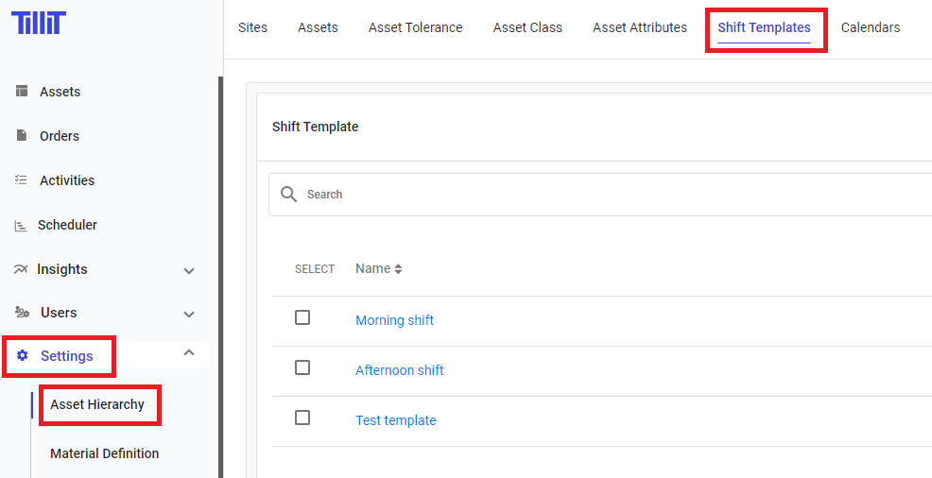Expand the Users menu chevron
The image size is (932, 478).
189,314
